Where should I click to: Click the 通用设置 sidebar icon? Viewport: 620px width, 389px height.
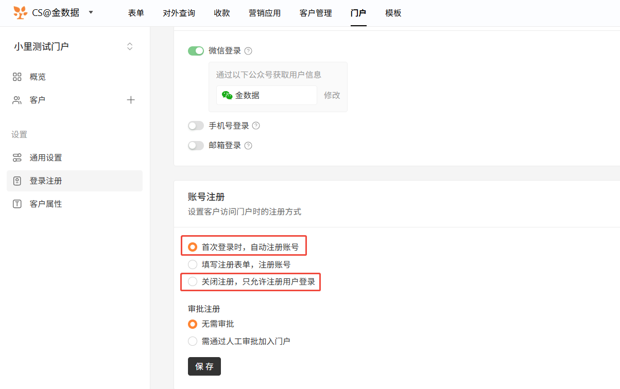click(17, 158)
